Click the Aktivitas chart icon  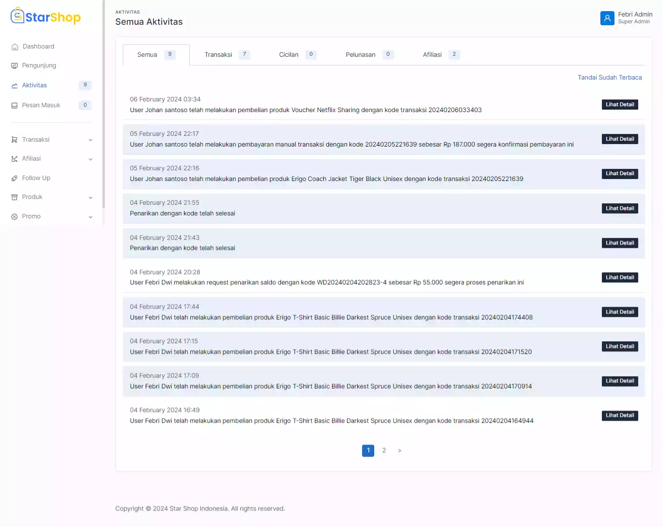pos(15,86)
